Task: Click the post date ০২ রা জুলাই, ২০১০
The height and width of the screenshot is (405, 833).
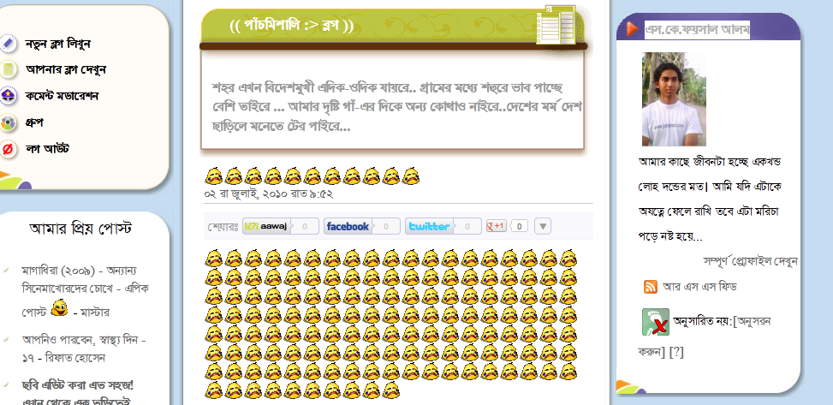Action: (268, 194)
